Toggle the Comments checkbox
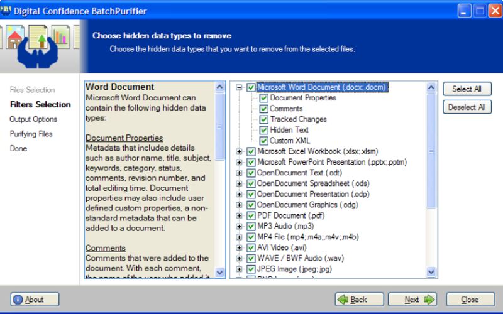This screenshot has width=503, height=314. pyautogui.click(x=263, y=109)
